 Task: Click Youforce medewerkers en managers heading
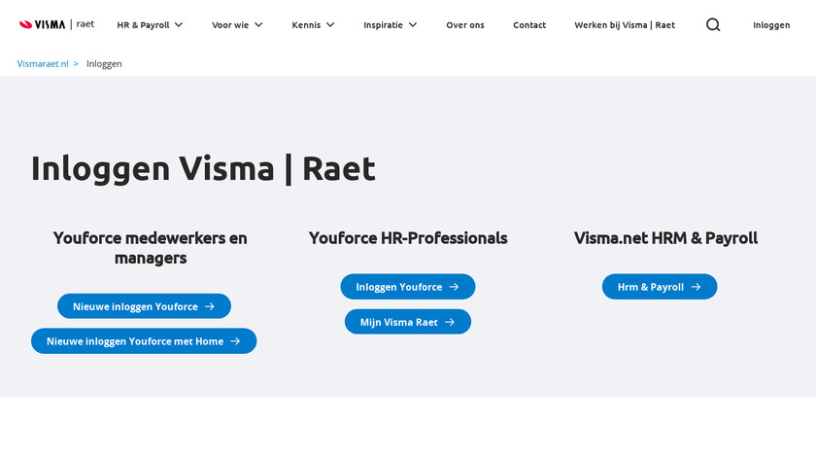click(x=151, y=248)
